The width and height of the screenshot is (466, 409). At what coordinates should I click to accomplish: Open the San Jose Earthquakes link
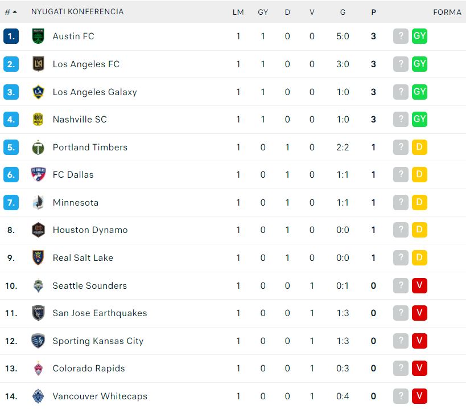click(100, 313)
